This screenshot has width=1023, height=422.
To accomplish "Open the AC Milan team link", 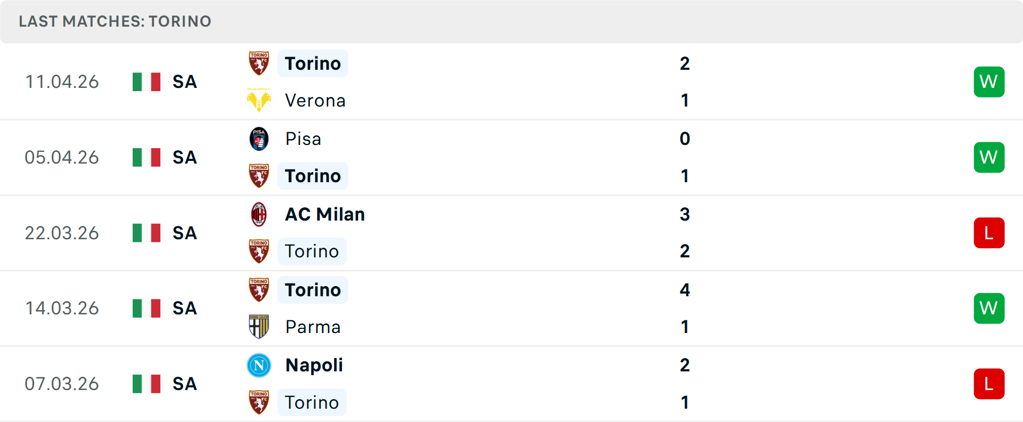I will tap(325, 214).
